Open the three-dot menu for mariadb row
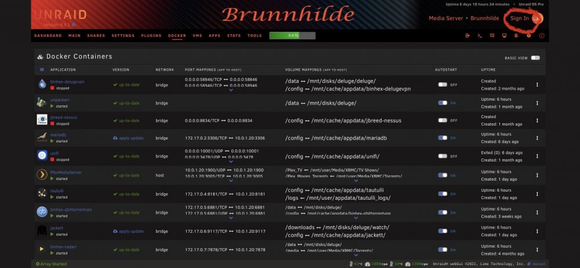This screenshot has height=268, width=580. click(x=537, y=138)
